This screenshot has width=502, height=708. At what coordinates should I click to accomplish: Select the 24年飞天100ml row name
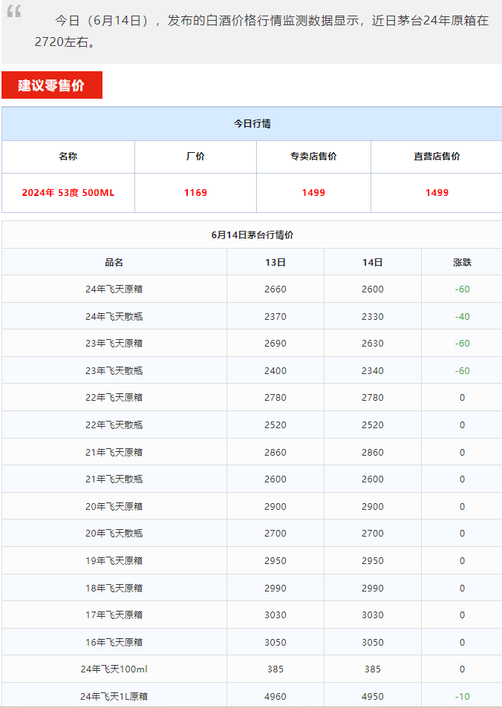pyautogui.click(x=114, y=669)
